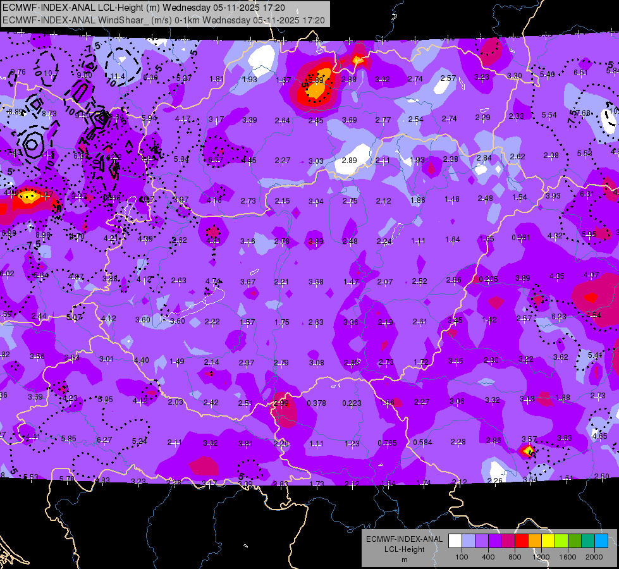
Task: Click the grid value 5.89 on the red maximum
Action: (316, 80)
